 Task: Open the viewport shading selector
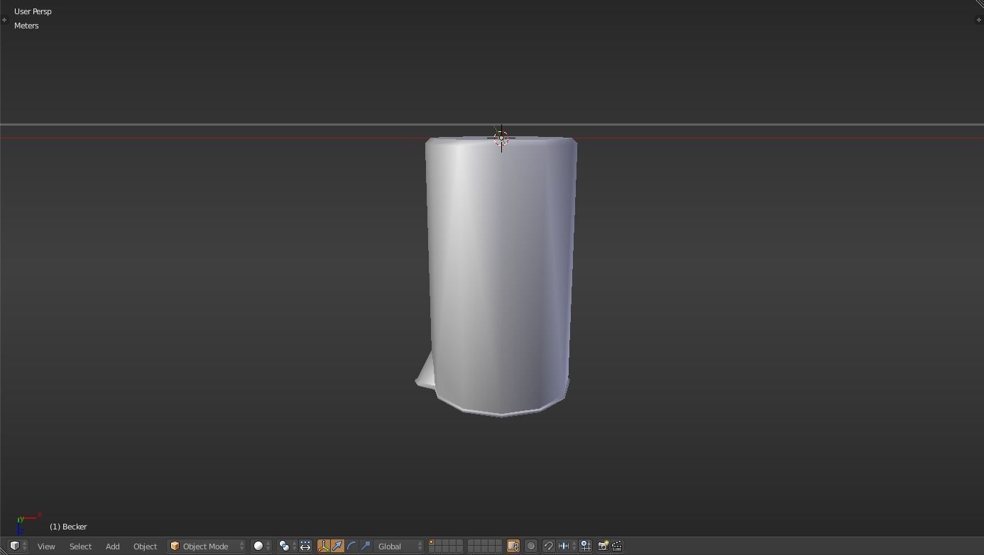click(262, 546)
